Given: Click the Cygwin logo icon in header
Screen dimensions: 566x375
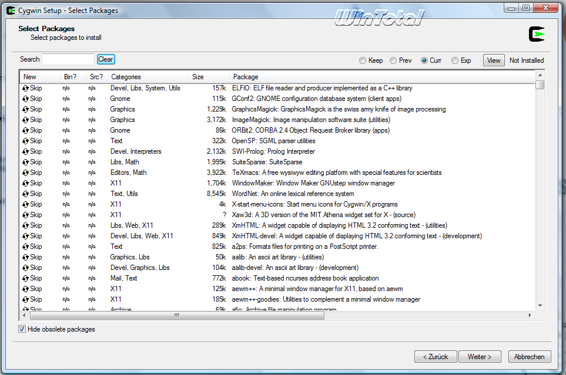Looking at the screenshot, I should [537, 34].
